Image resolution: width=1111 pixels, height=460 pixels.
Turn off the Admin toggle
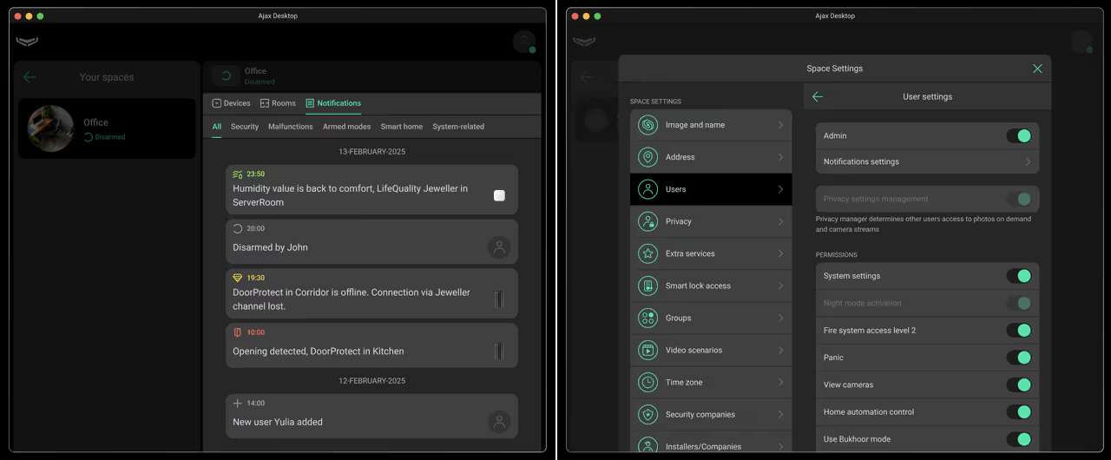(x=1018, y=135)
